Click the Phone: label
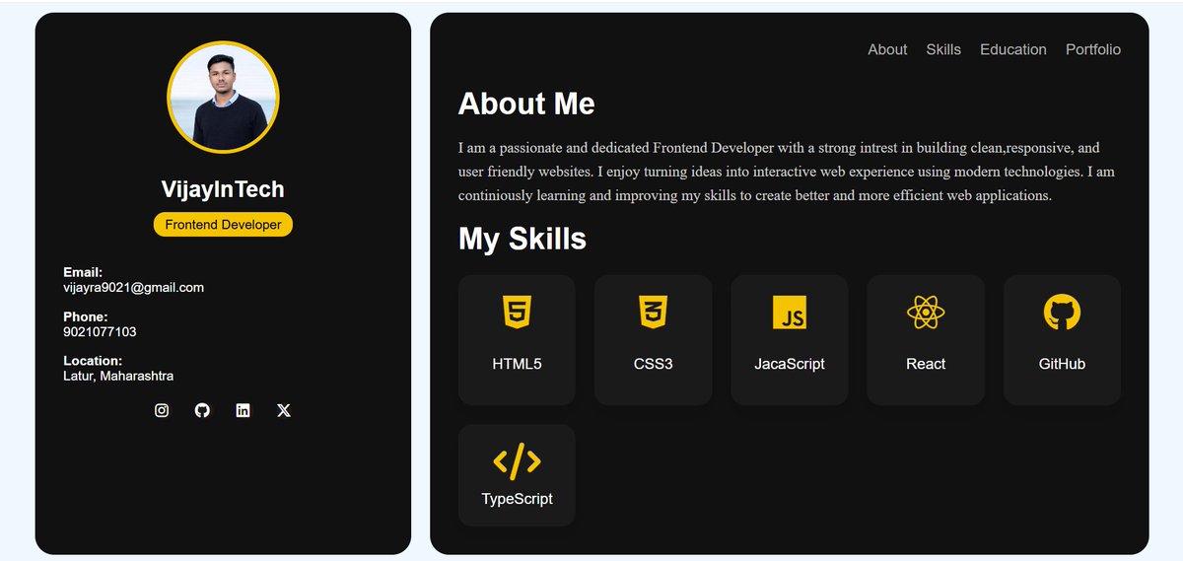Screen dimensions: 1183x561 (85, 316)
